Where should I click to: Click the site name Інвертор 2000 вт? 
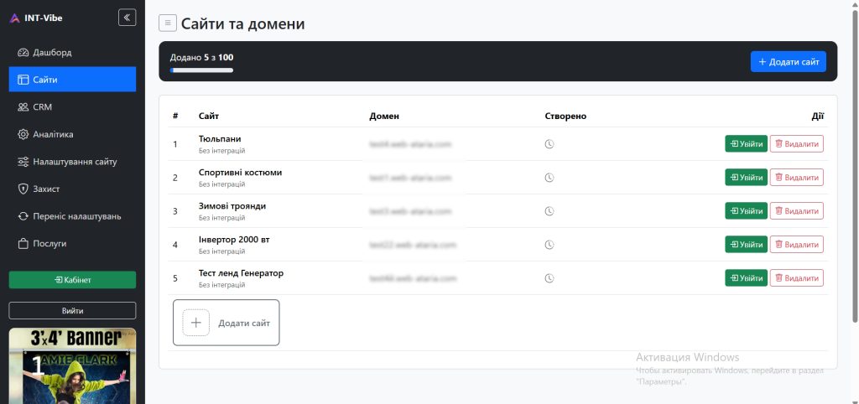click(x=234, y=239)
